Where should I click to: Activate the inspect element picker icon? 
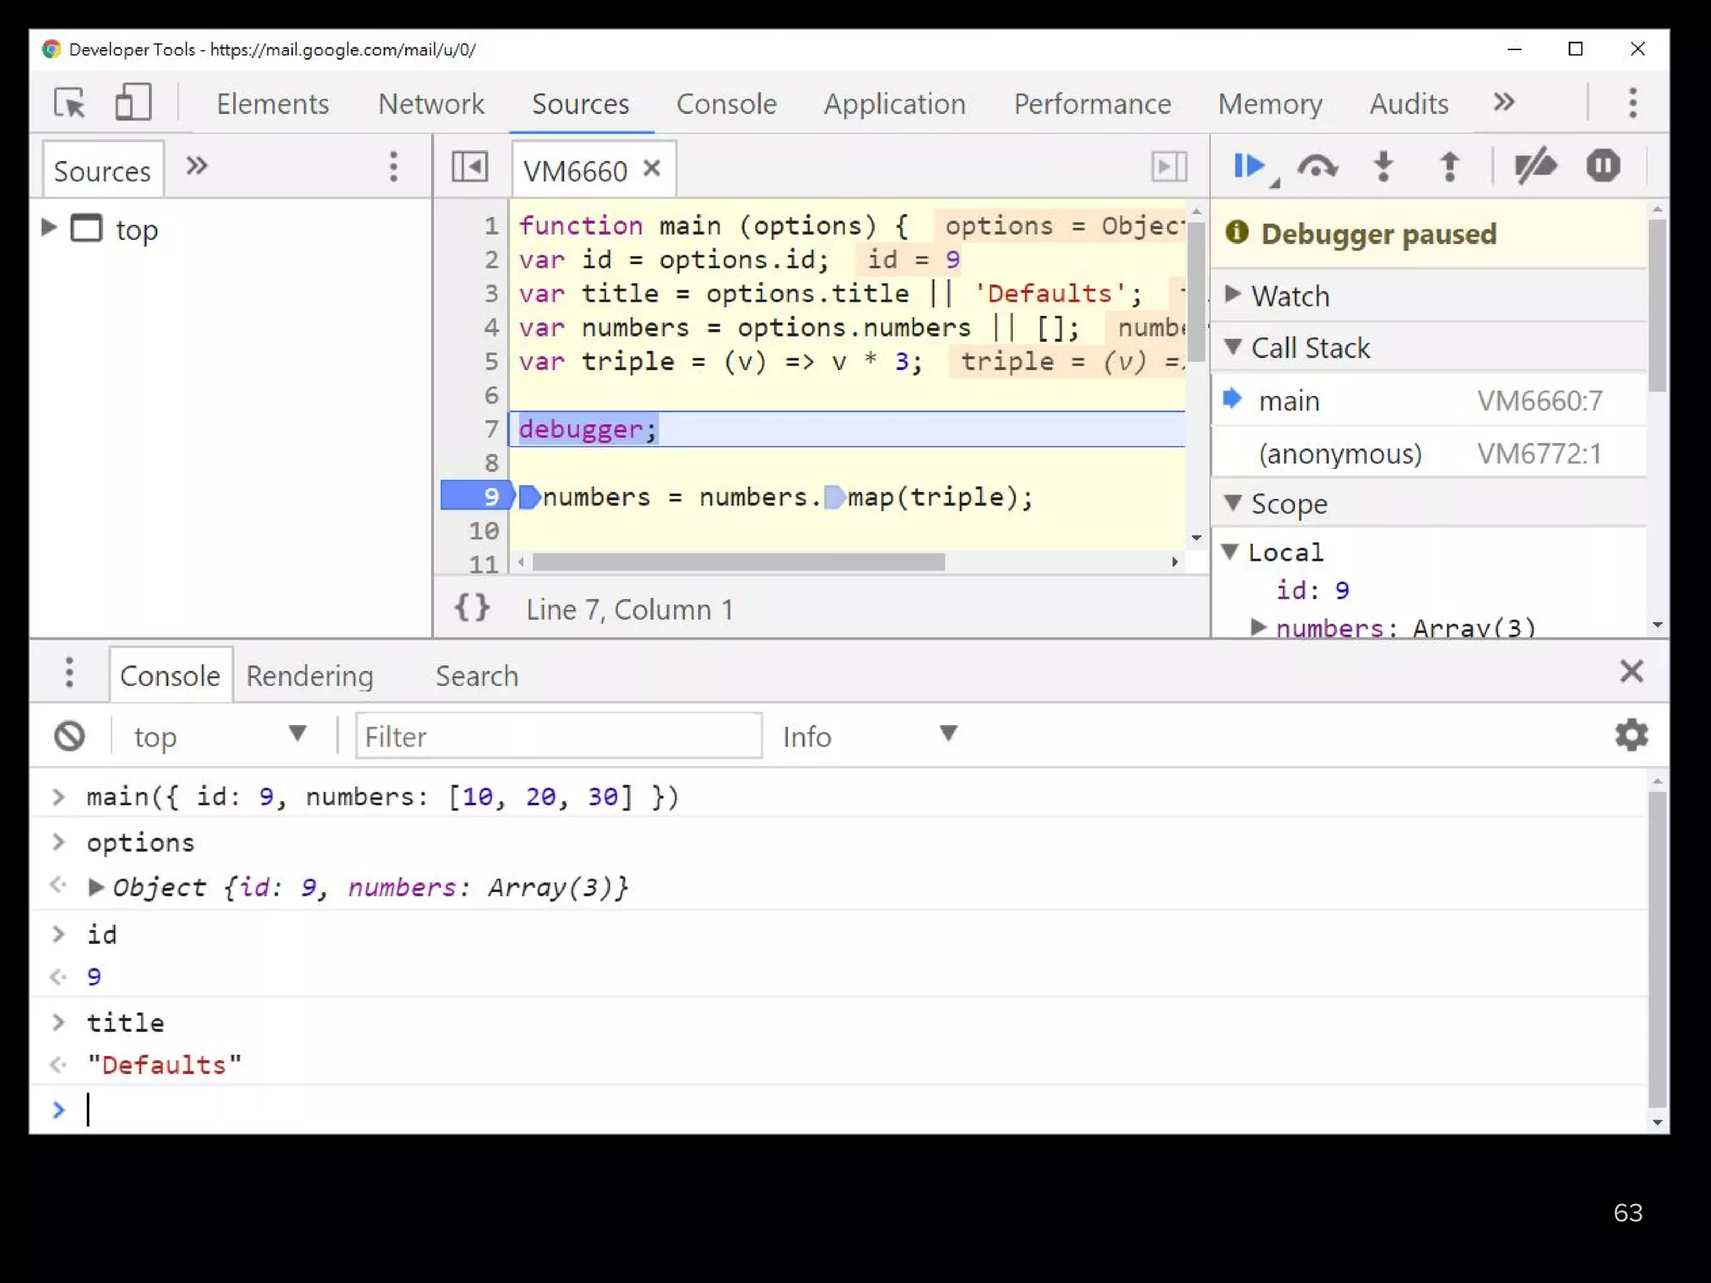click(x=70, y=104)
